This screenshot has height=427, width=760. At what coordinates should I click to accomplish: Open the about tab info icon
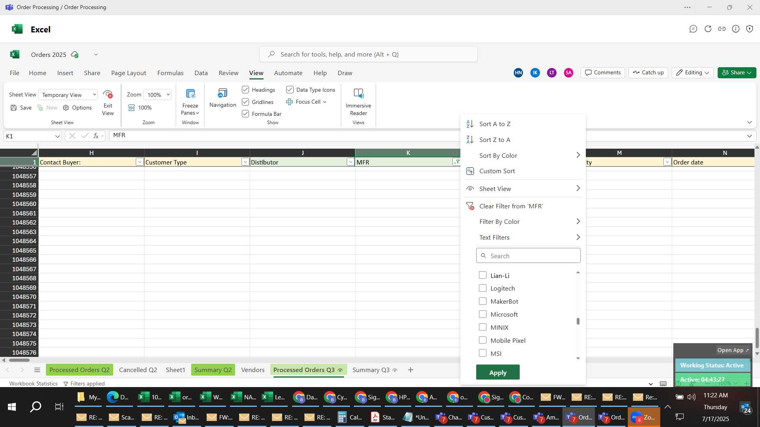tap(735, 29)
